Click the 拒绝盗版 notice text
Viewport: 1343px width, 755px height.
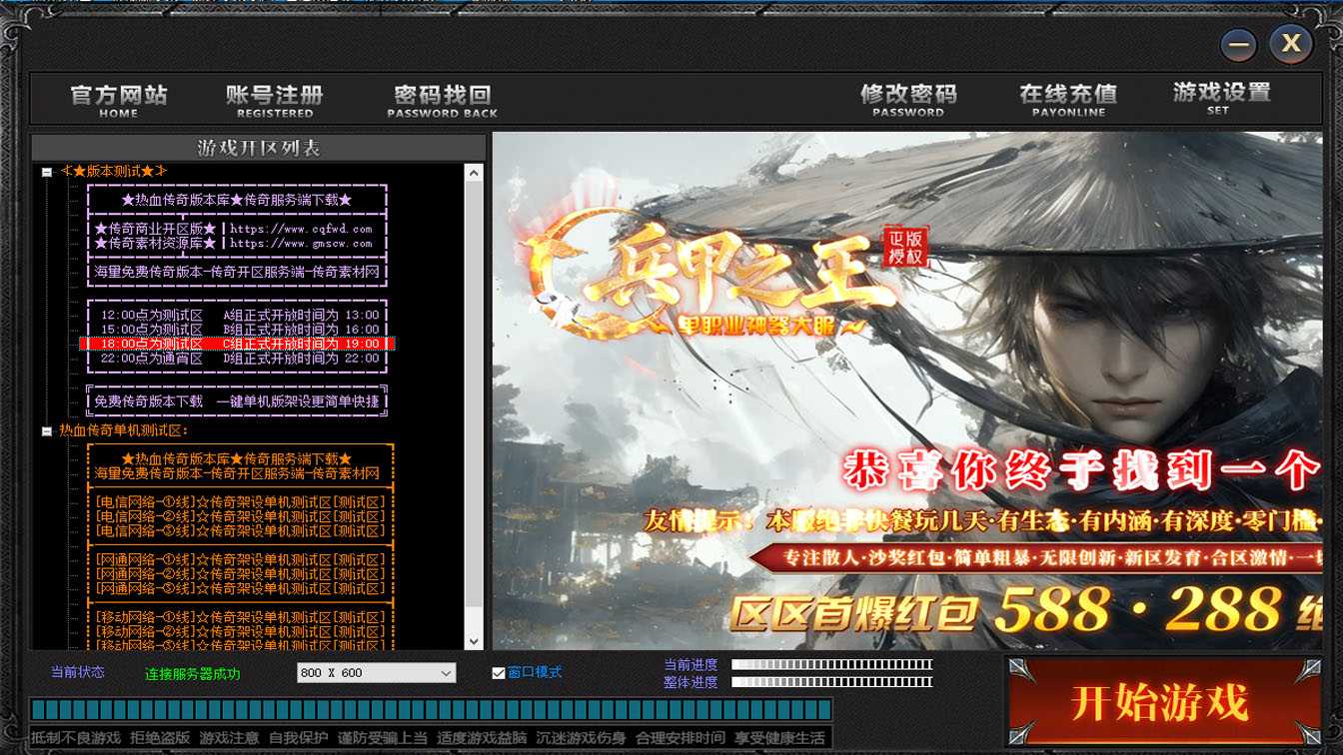160,738
